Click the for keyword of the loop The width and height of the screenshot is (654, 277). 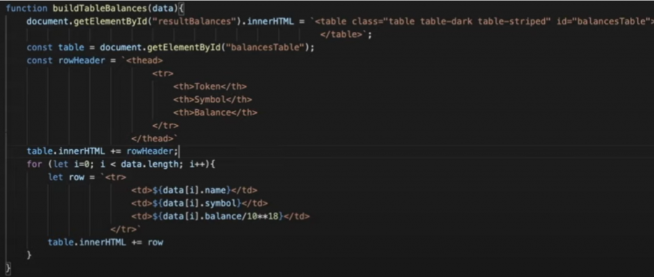[x=34, y=164]
